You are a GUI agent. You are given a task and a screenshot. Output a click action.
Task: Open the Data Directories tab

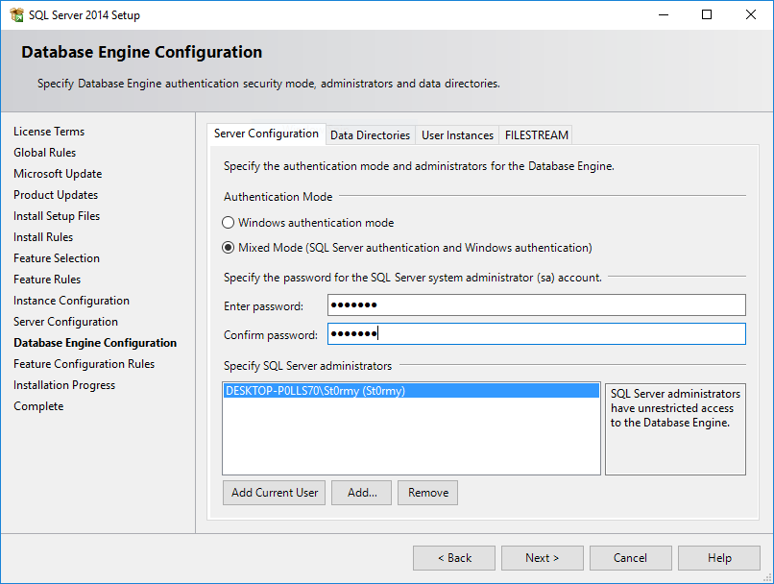pos(371,135)
